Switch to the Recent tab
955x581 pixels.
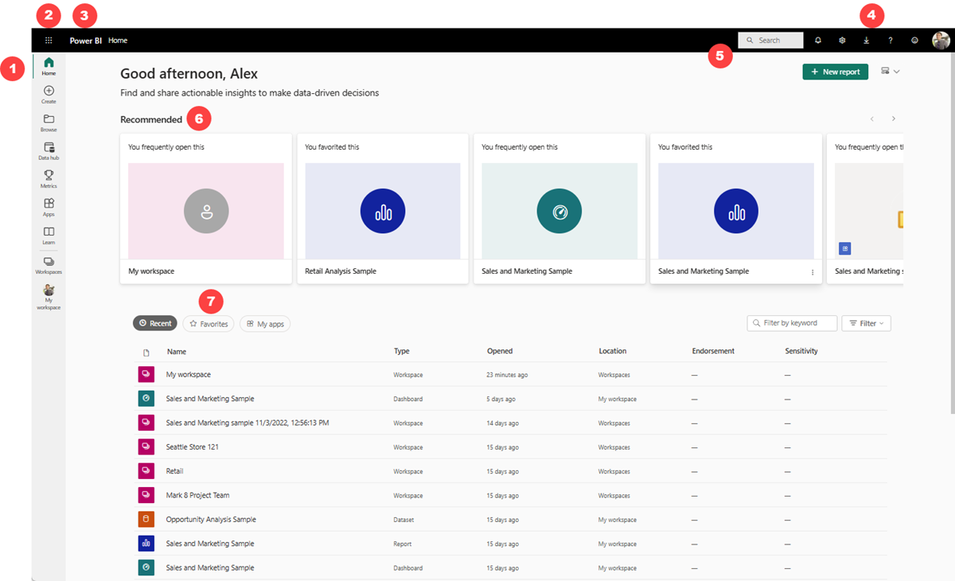(155, 323)
